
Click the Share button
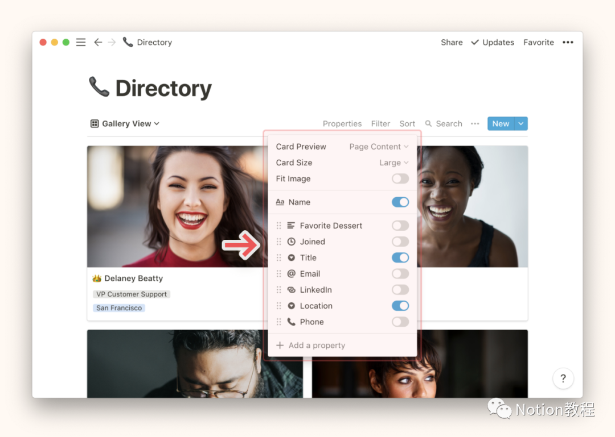coord(452,43)
